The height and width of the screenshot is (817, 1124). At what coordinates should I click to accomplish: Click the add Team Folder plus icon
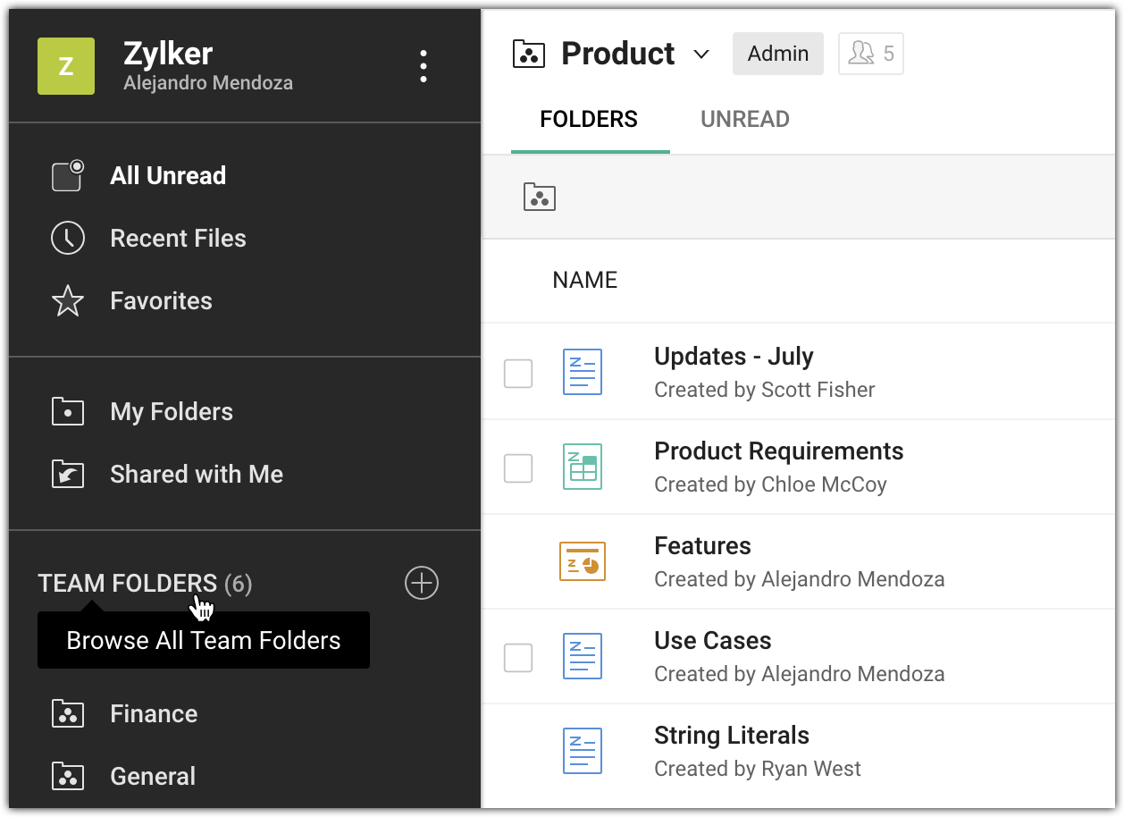coord(422,583)
